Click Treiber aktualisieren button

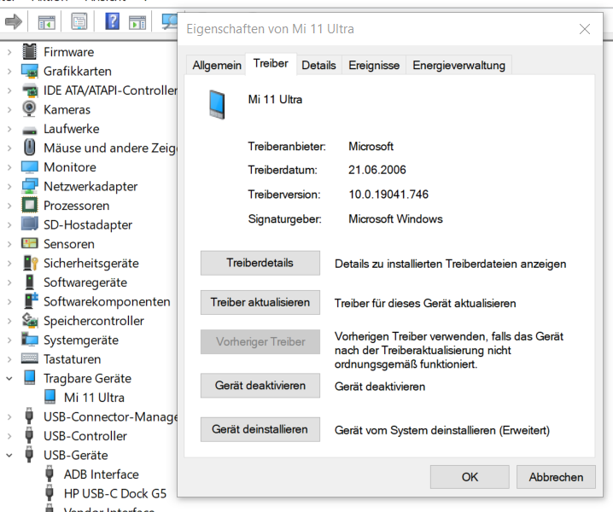[x=260, y=302]
